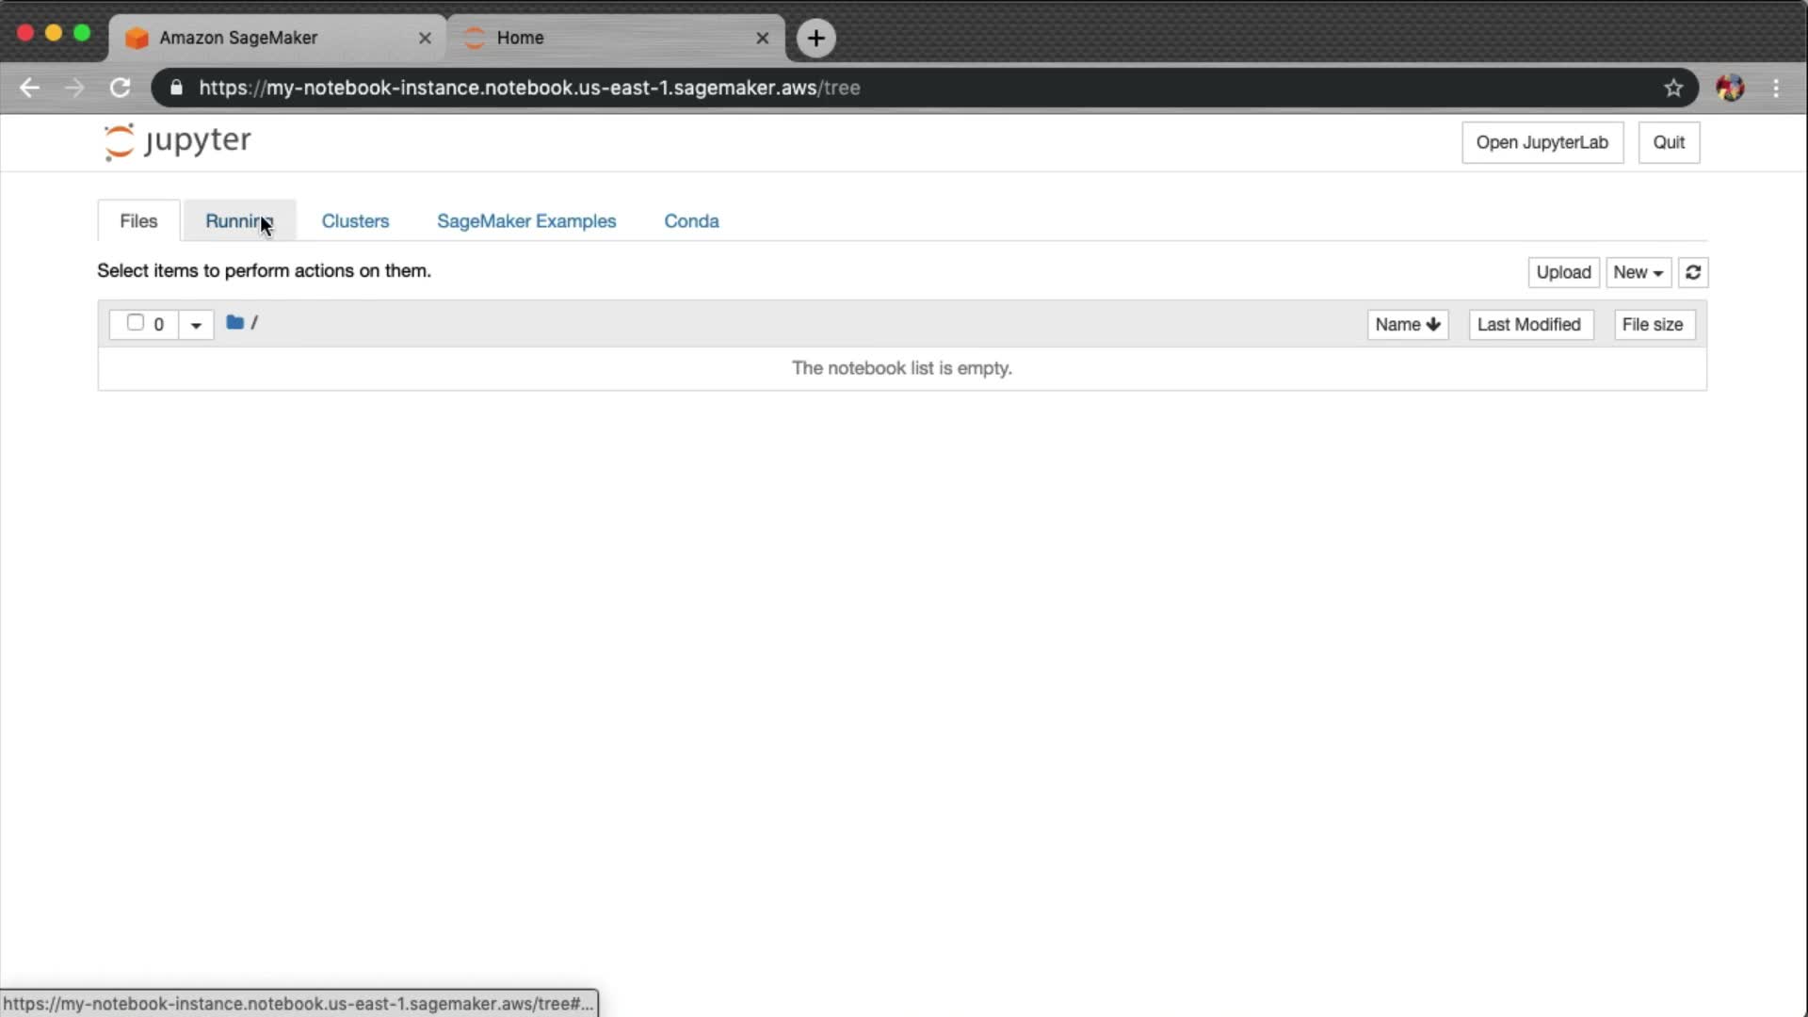The image size is (1808, 1017).
Task: Click the root folder icon
Action: pyautogui.click(x=234, y=323)
